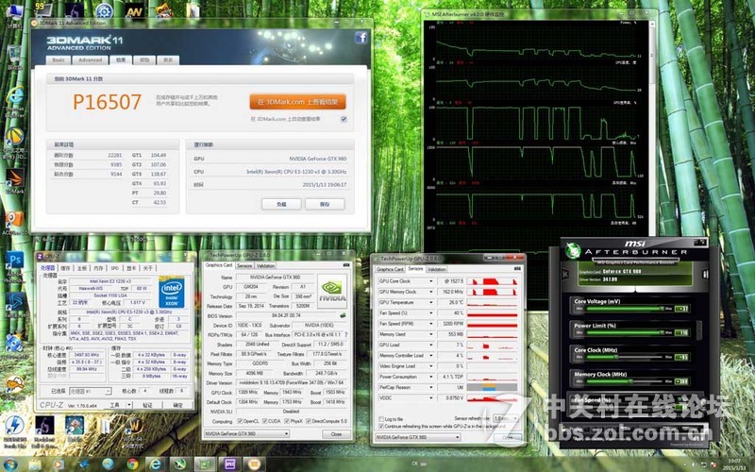Click the orange View result on 3DMark.com button

point(297,102)
